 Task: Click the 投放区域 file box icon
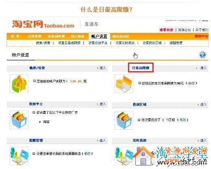[x=124, y=120]
